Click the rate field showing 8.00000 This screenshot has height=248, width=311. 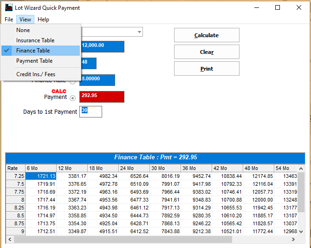click(x=97, y=80)
